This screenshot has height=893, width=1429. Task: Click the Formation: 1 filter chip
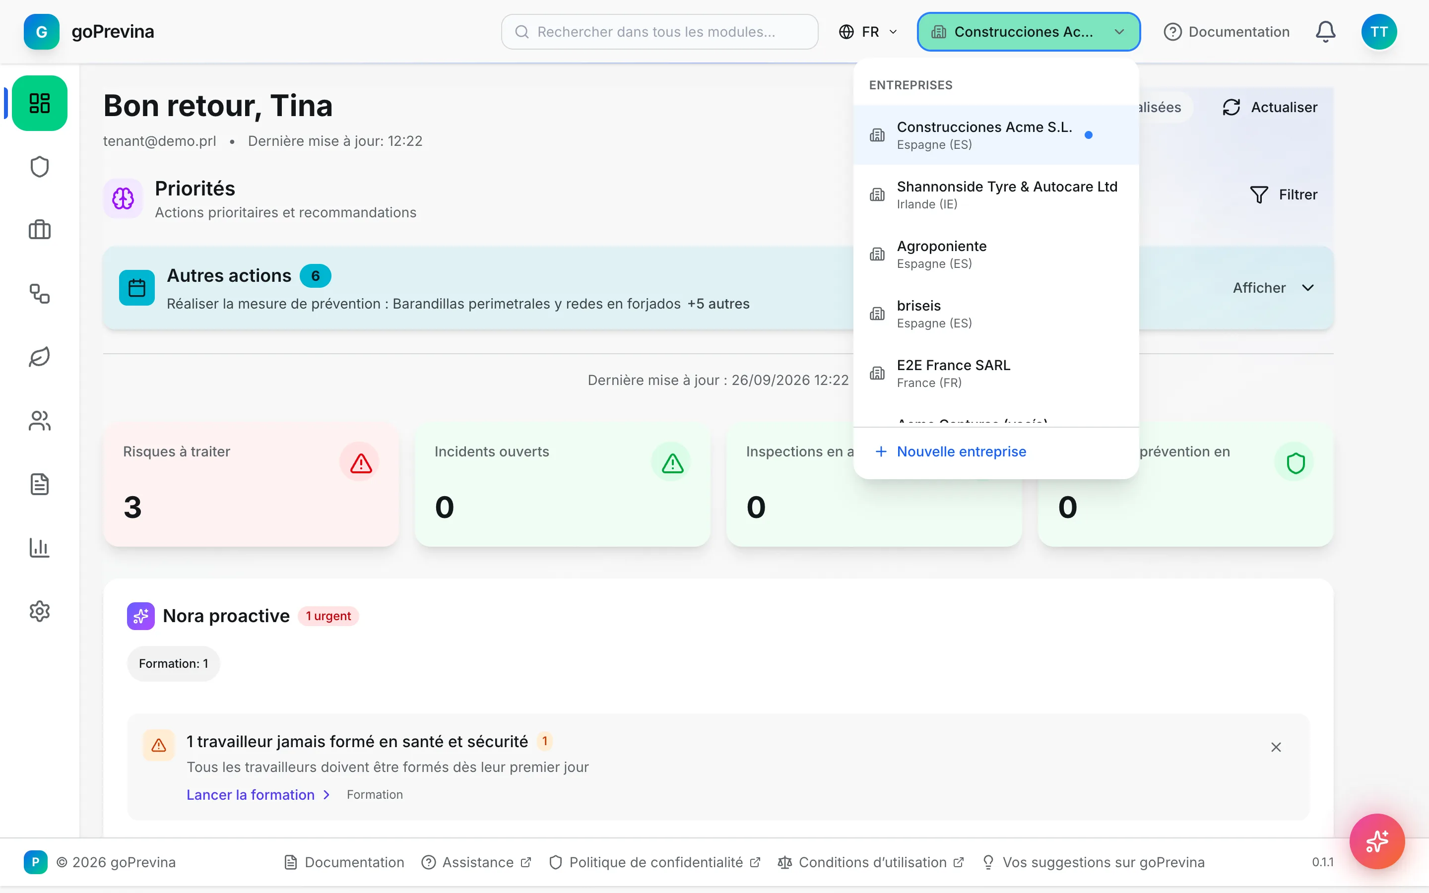coord(174,664)
